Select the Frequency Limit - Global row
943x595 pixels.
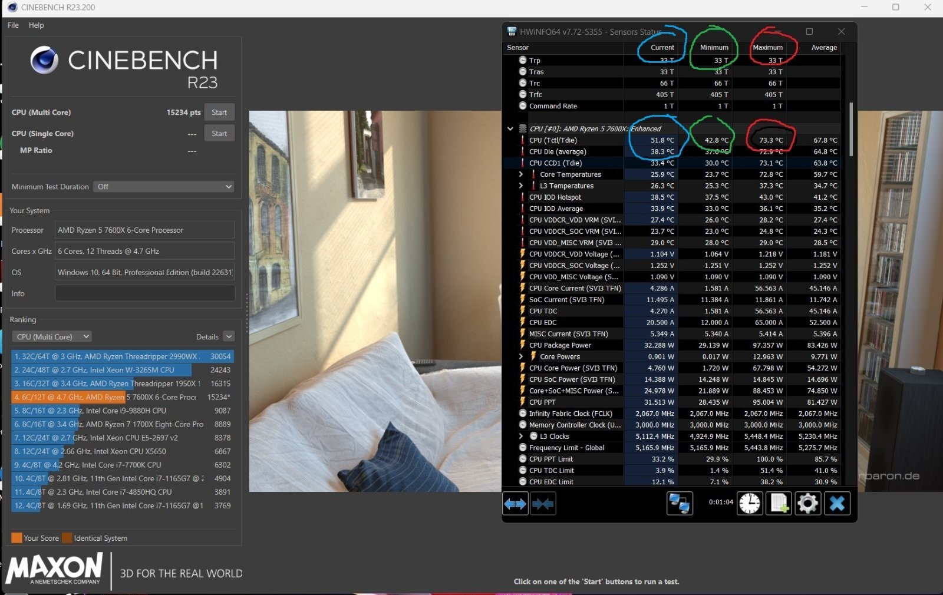[672, 448]
